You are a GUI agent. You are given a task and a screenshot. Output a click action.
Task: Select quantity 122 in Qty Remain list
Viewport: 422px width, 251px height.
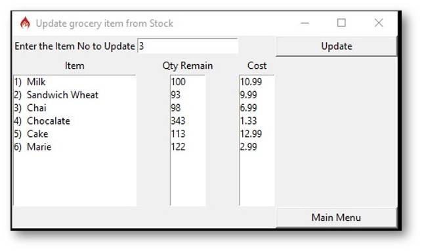(188, 147)
